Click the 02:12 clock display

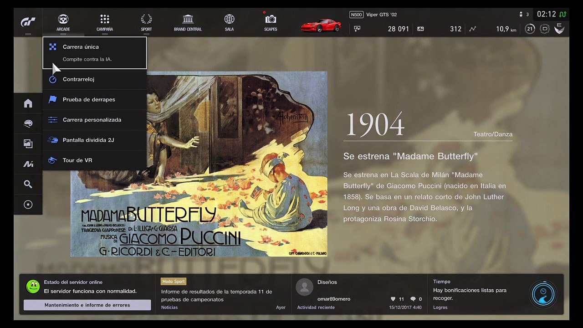pos(547,14)
